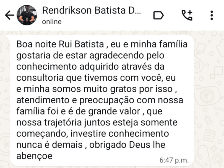Open Rendrikson Batista contact info
Screen dimensions: 224x168
[x=91, y=11]
